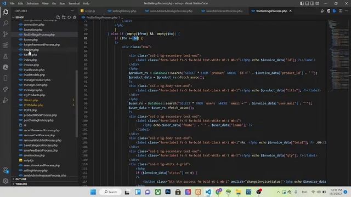Open messages.php in the explorer
The image size is (351, 197).
point(33,90)
